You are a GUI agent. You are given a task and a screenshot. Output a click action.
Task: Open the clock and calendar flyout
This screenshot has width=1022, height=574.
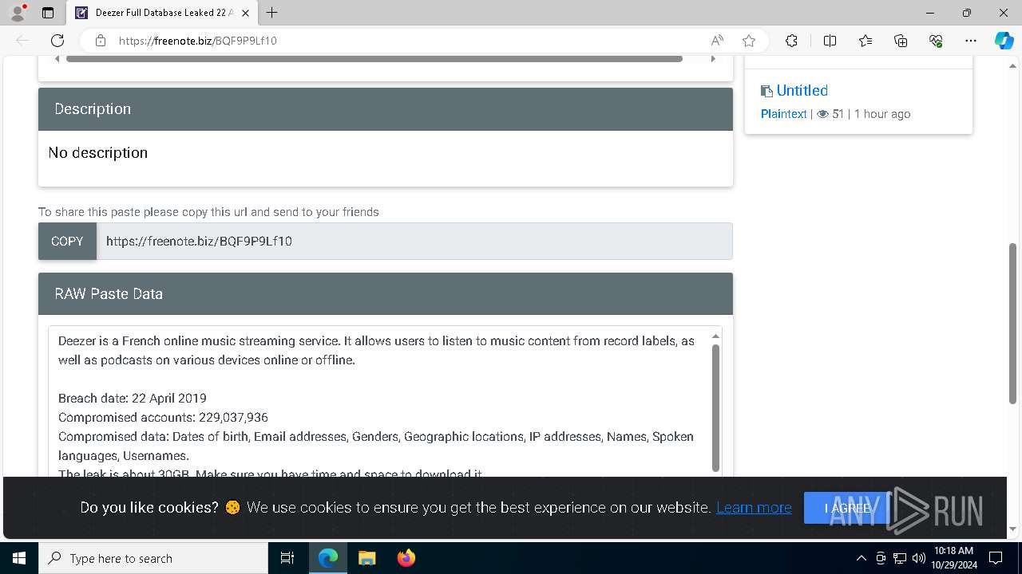click(x=953, y=558)
